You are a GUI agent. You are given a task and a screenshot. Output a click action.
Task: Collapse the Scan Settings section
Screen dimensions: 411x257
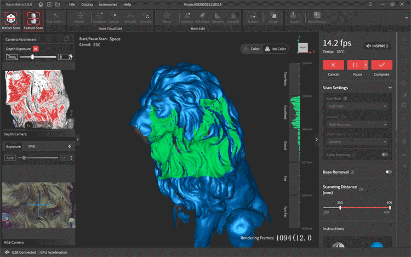coord(390,88)
